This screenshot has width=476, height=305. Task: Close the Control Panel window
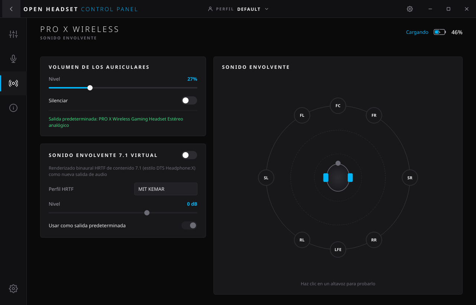click(467, 9)
